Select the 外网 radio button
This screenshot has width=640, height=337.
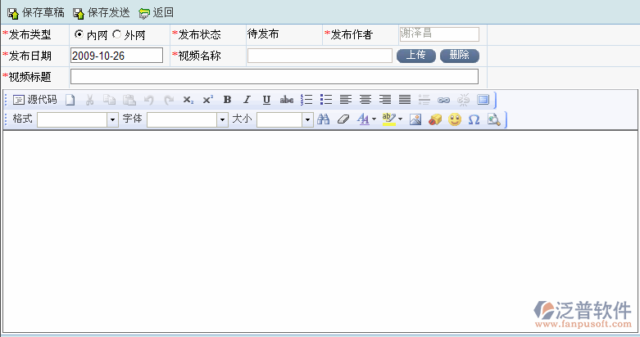pyautogui.click(x=116, y=34)
